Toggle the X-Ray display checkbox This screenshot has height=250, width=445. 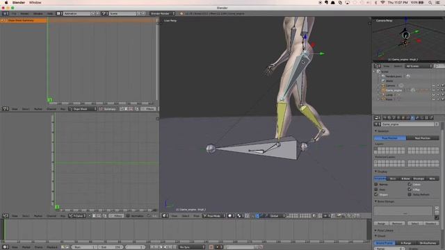click(410, 190)
